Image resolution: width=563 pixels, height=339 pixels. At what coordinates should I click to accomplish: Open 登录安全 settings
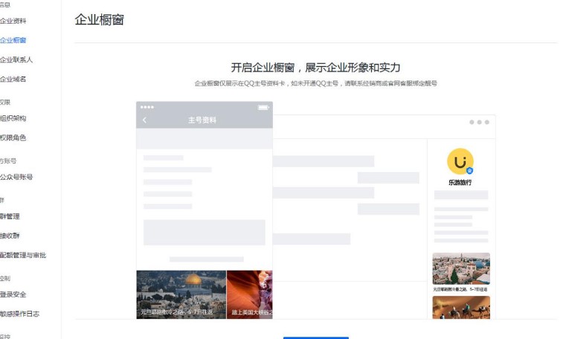click(x=13, y=294)
